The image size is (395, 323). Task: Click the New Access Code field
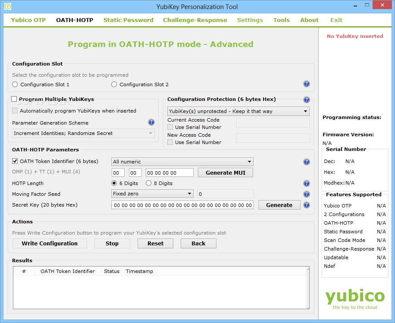click(273, 138)
